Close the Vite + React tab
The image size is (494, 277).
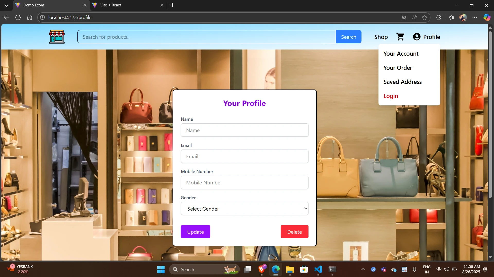pyautogui.click(x=162, y=5)
